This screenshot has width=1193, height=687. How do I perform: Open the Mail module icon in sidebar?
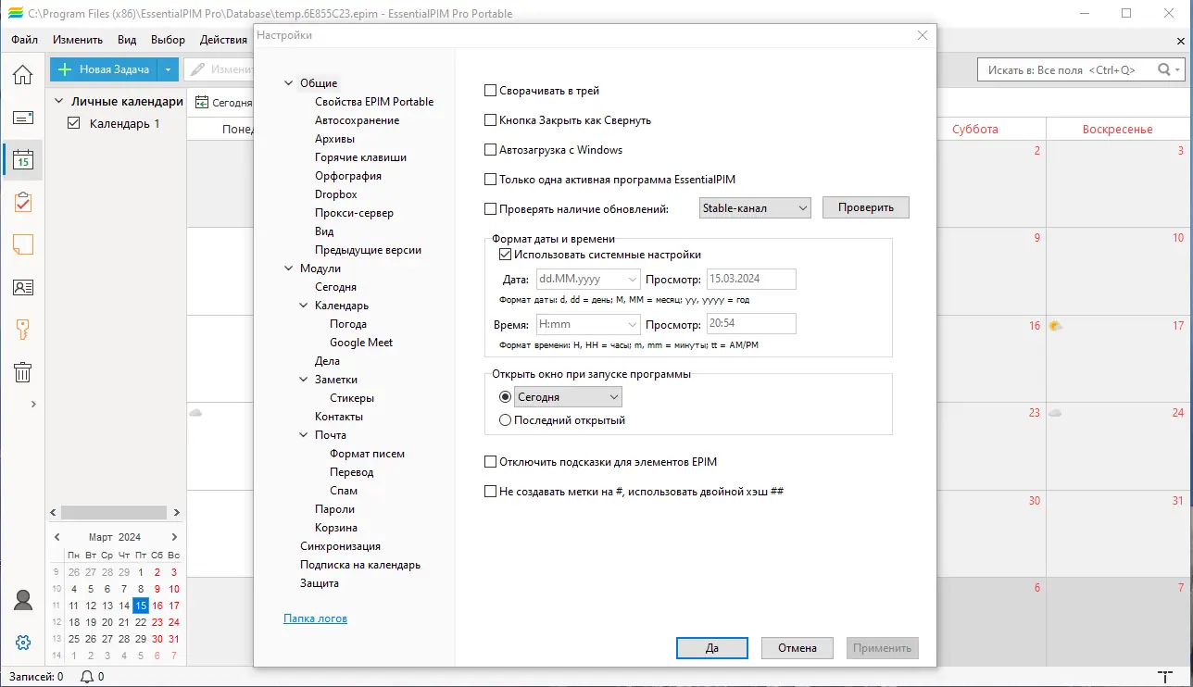coord(22,118)
